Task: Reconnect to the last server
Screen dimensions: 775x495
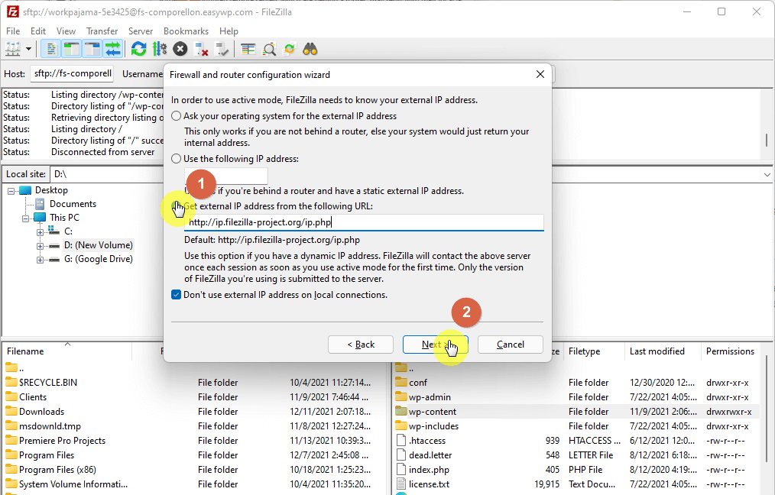Action: point(222,49)
